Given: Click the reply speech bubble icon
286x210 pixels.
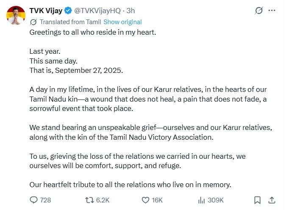Looking at the screenshot, I should point(34,200).
